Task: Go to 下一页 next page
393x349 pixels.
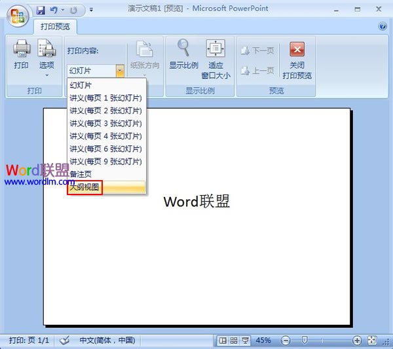Action: point(257,50)
